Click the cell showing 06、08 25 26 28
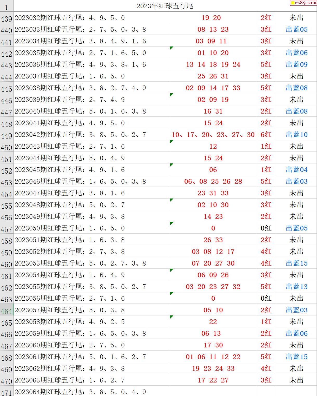The image size is (317, 396). pos(213,181)
